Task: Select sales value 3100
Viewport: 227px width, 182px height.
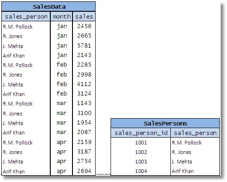Action: pyautogui.click(x=84, y=113)
